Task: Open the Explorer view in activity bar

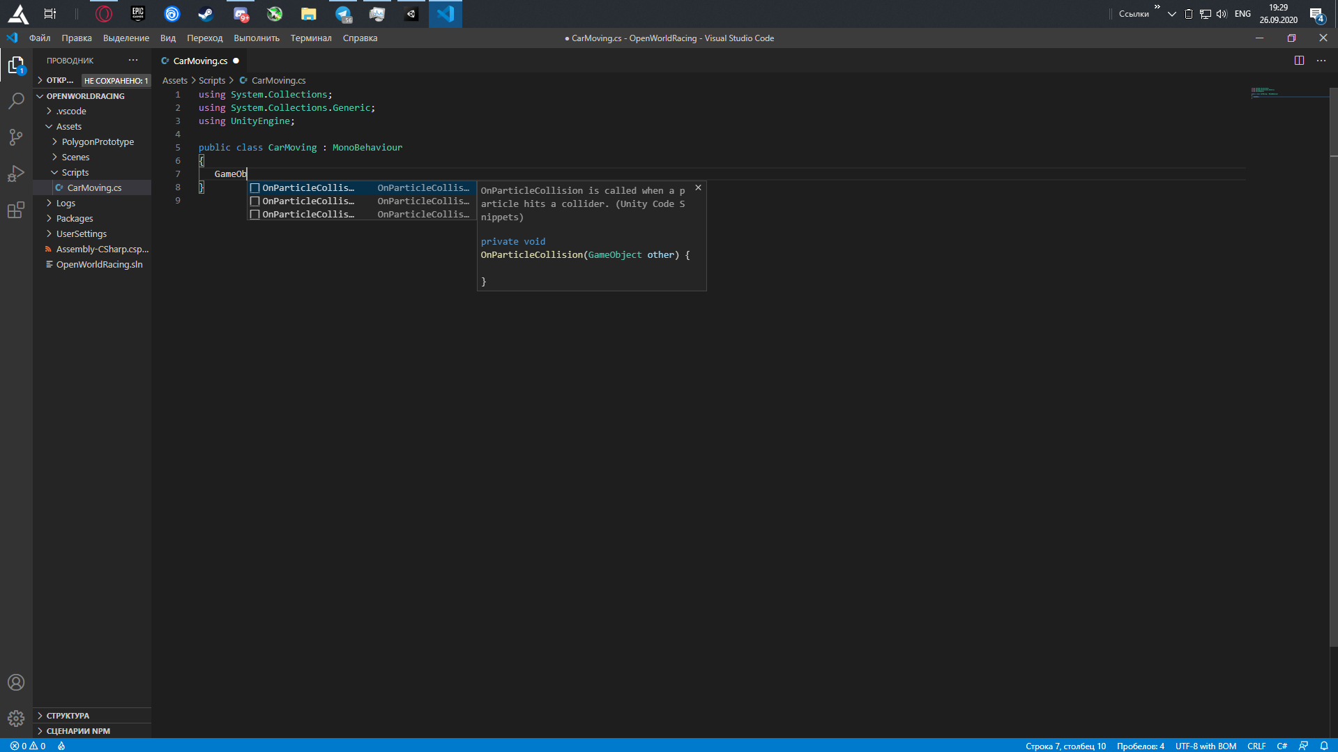Action: tap(16, 66)
